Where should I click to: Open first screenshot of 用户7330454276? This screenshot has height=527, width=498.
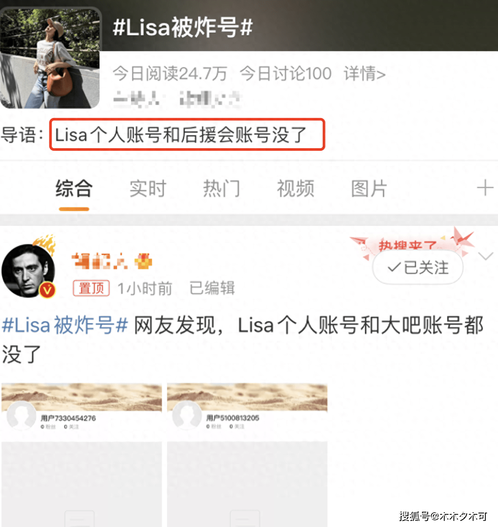(82, 455)
